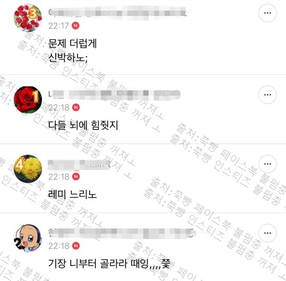This screenshot has width=286, height=281.
Task: Open the blurred nickname next to the cartoon avatar
Action: click(x=122, y=233)
